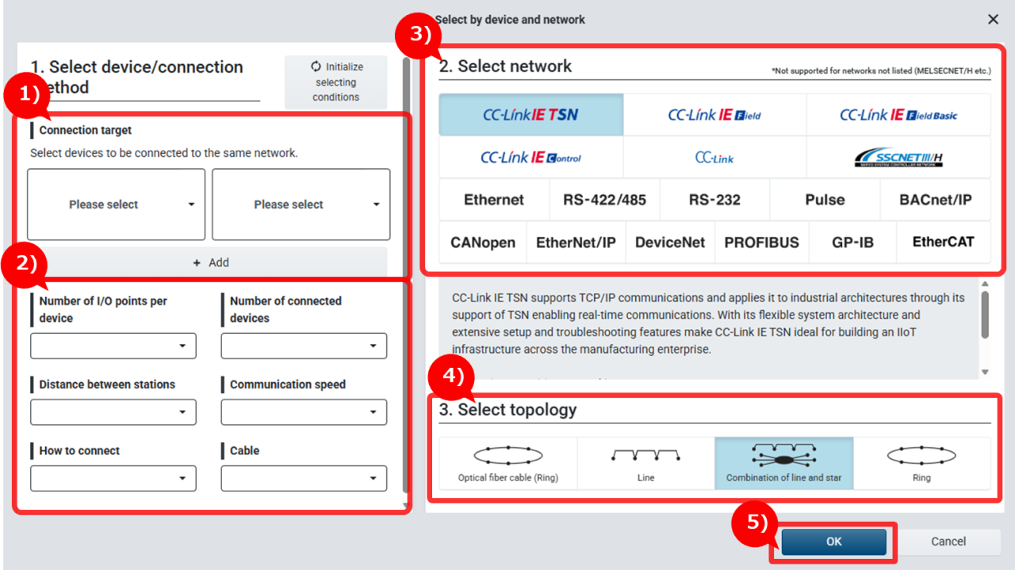Open the Communication speed dropdown
1015x570 pixels.
[x=304, y=412]
